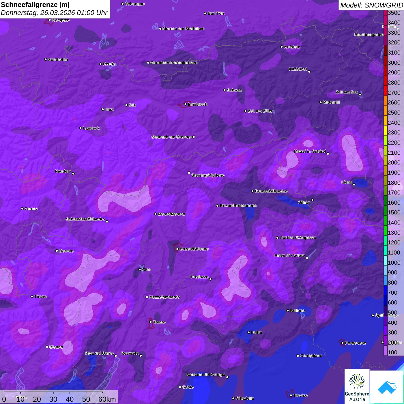Click the Pordenone marker dot

[343, 343]
